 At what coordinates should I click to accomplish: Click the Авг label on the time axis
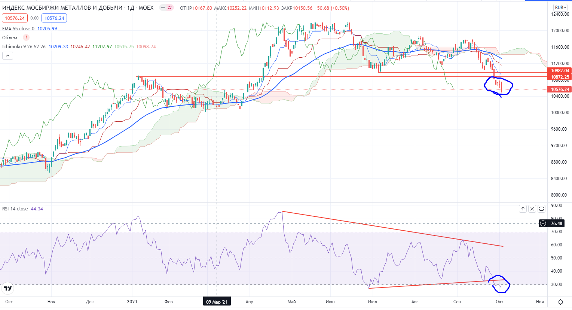point(415,302)
